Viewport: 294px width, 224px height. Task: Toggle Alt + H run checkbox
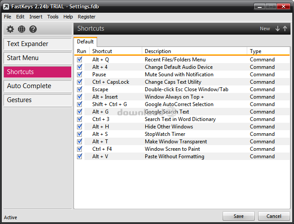80,127
